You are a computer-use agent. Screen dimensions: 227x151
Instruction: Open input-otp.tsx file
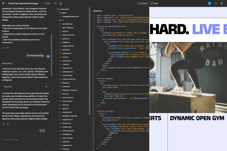tap(67, 101)
